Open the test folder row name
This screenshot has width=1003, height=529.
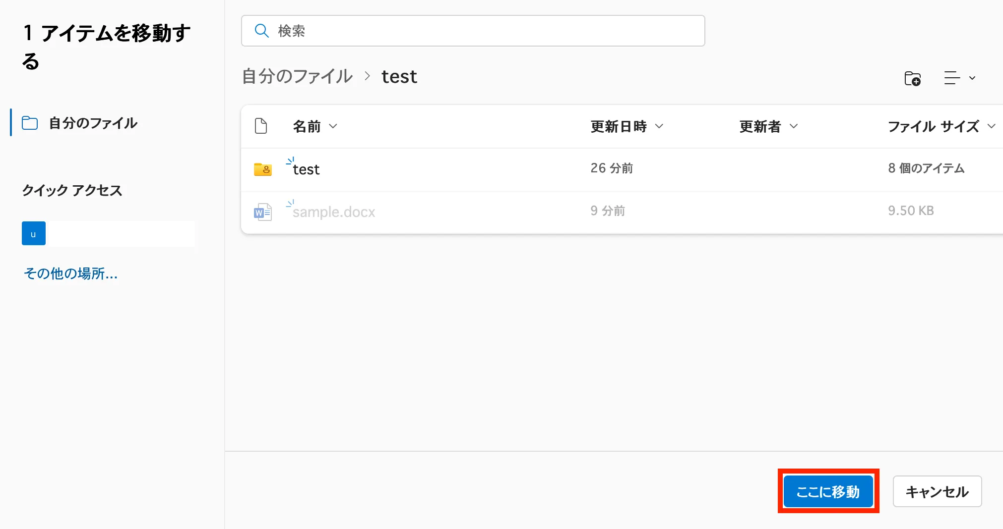coord(306,169)
